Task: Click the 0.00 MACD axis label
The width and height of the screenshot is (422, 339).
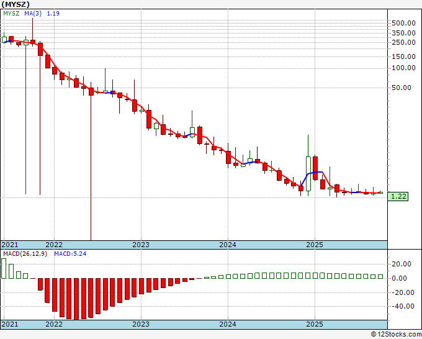Action: tap(399, 278)
